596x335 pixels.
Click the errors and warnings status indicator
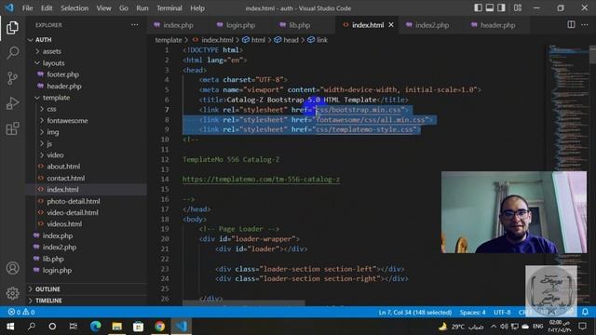pos(21,313)
